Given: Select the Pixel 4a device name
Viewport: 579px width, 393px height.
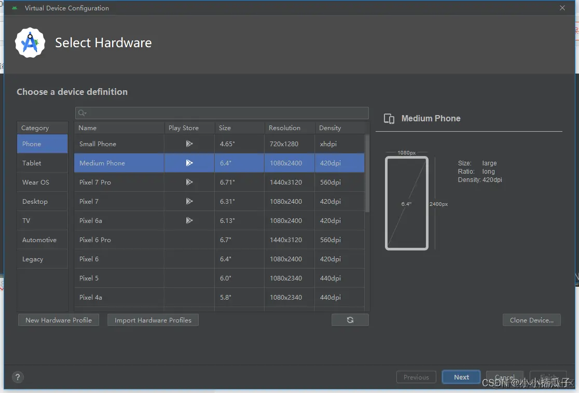Looking at the screenshot, I should click(90, 298).
